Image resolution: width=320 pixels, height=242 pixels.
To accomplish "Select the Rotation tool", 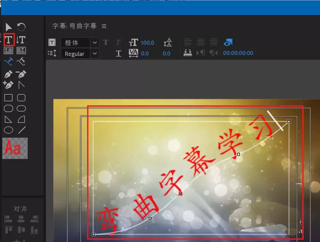I will pos(20,27).
